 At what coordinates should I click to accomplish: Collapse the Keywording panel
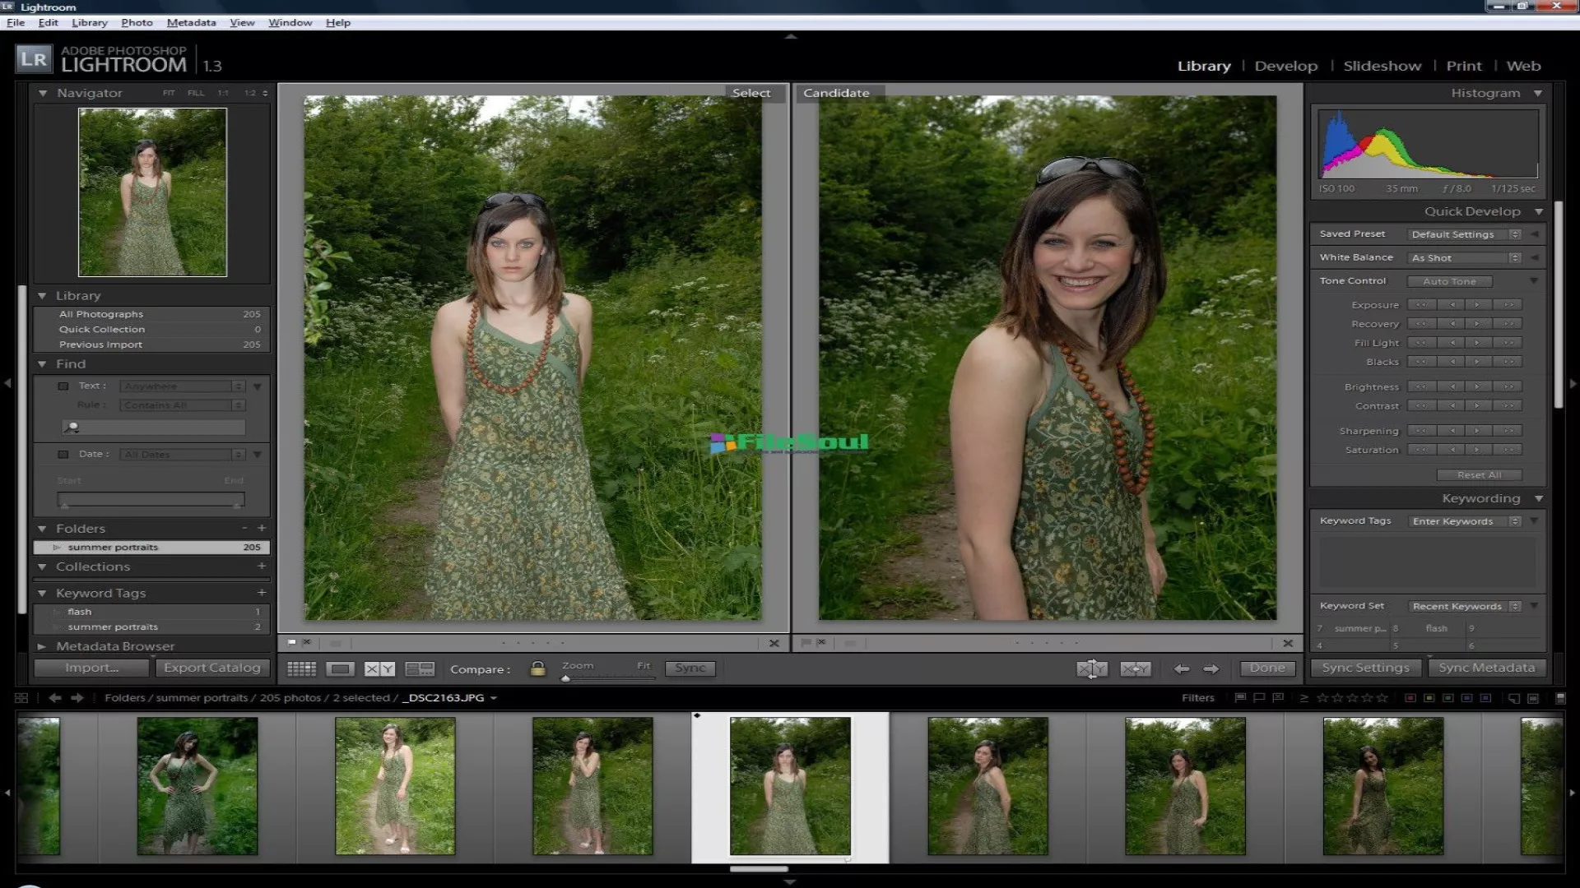point(1538,497)
